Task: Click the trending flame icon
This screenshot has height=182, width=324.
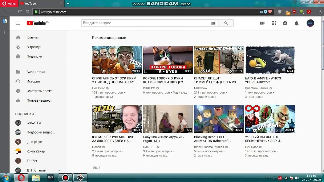Action: (x=18, y=47)
